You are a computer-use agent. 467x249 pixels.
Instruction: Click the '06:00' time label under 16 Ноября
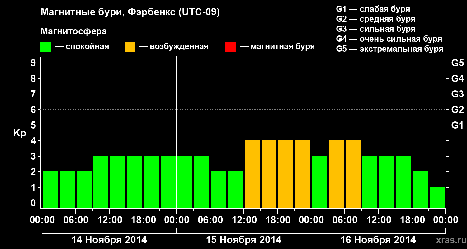(x=345, y=220)
